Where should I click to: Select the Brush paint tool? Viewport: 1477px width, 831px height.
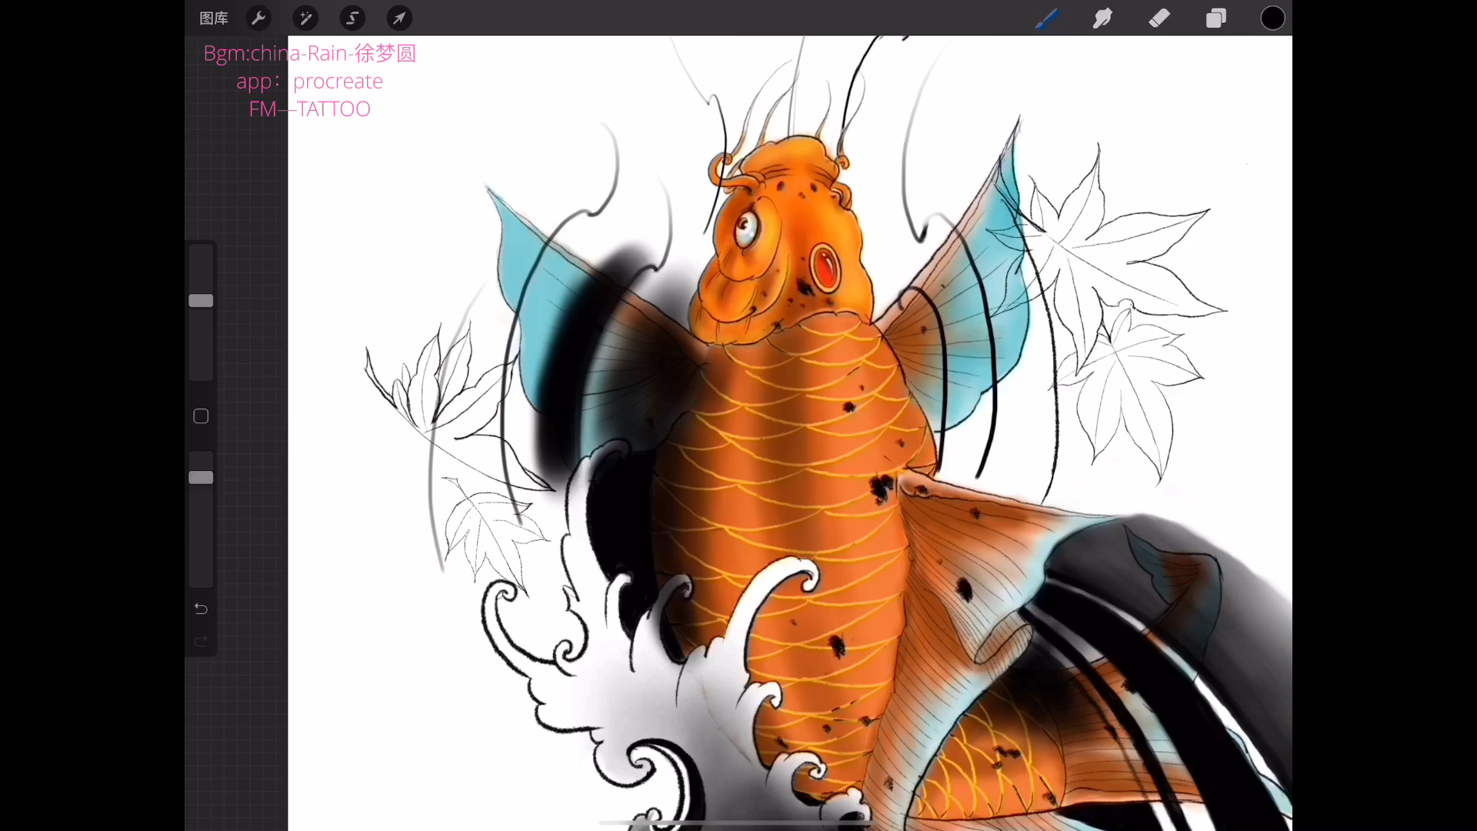coord(1046,18)
